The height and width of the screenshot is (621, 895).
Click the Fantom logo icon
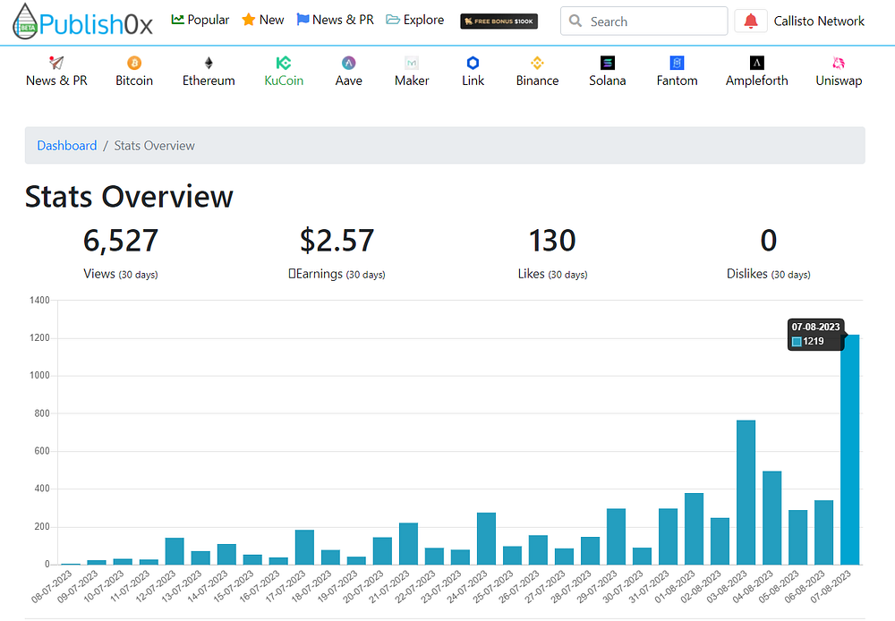tap(677, 63)
